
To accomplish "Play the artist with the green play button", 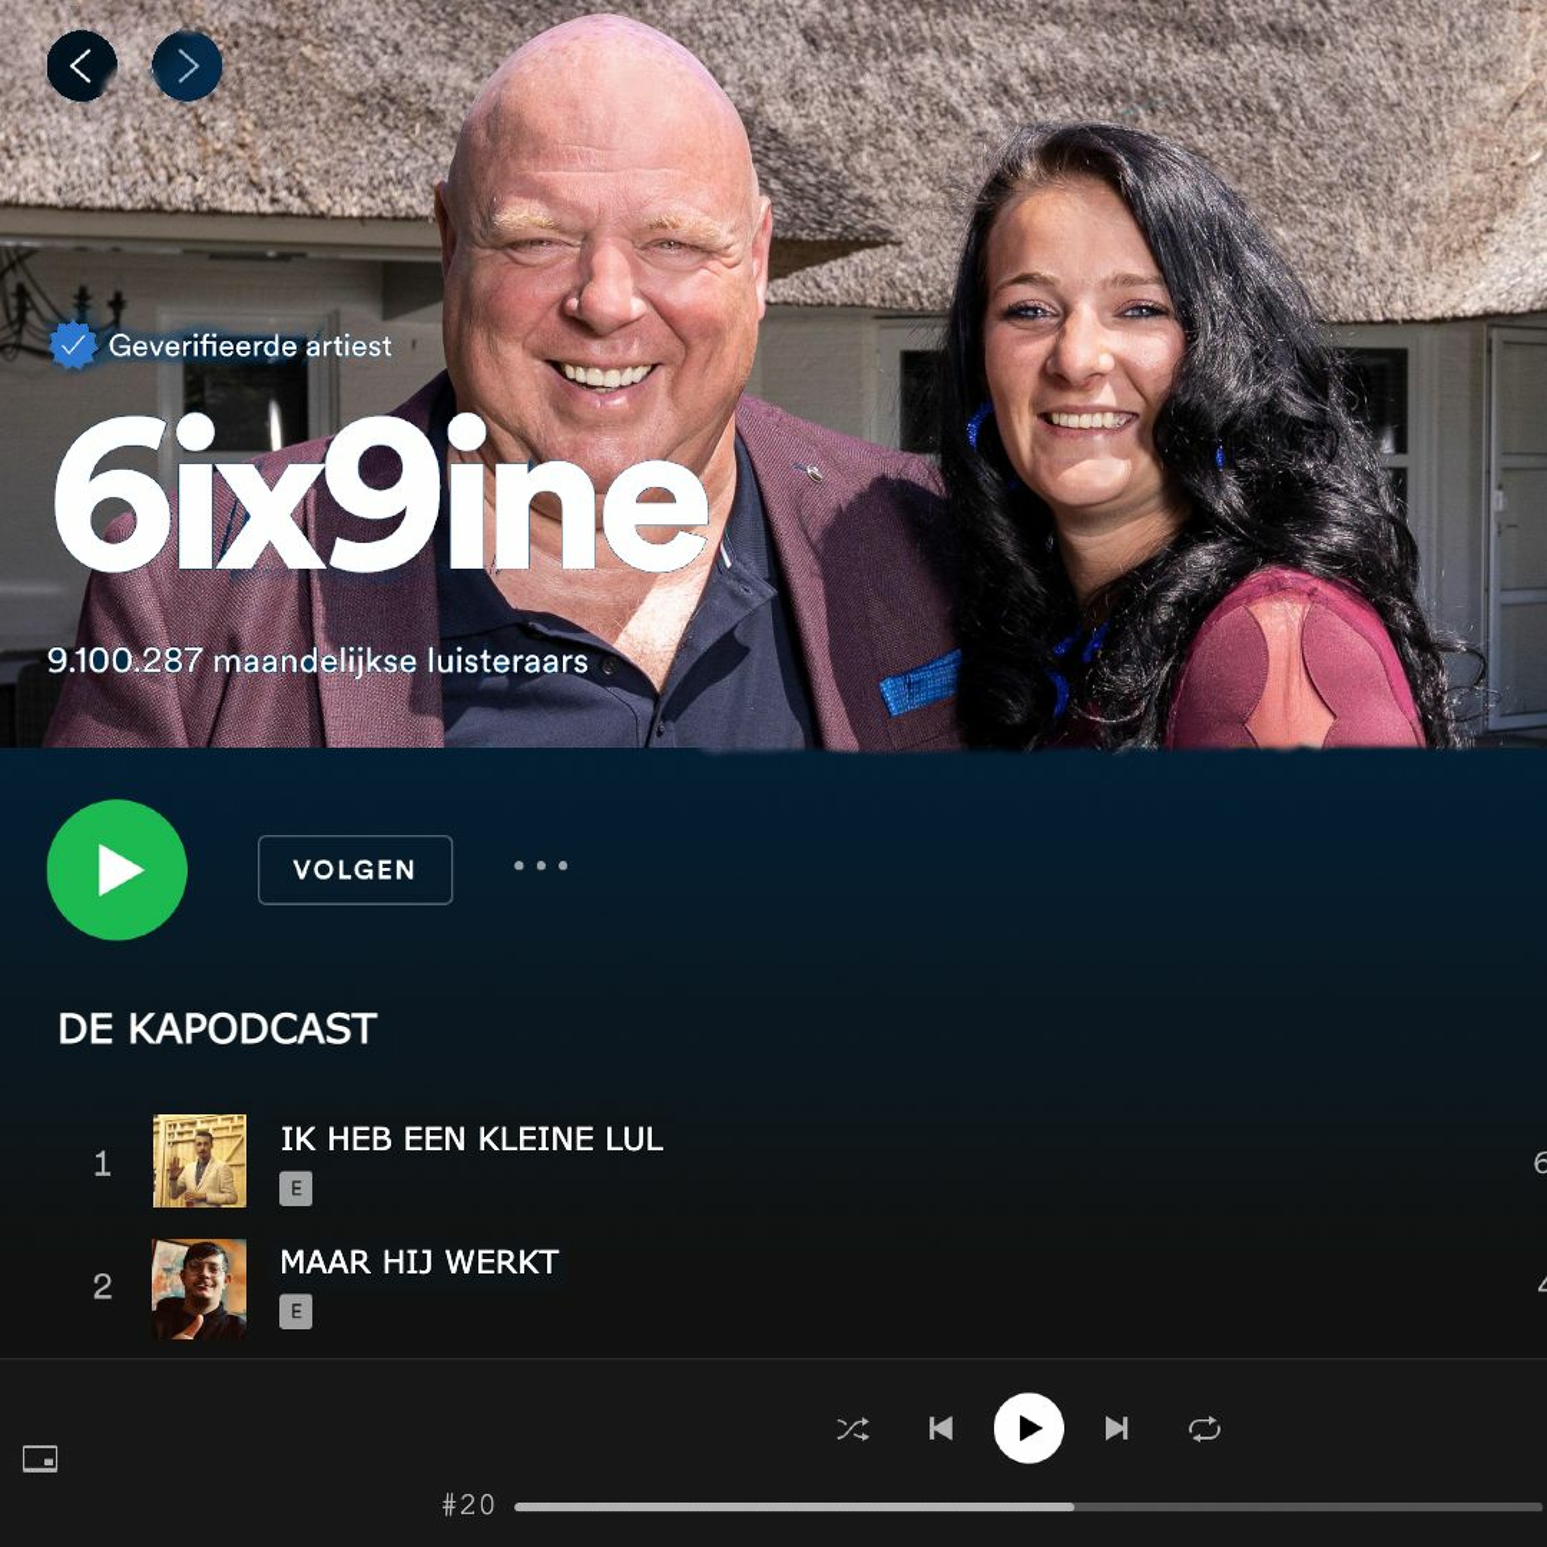I will [117, 869].
